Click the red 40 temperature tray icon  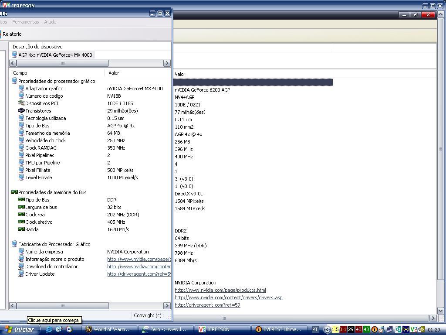click(x=359, y=329)
